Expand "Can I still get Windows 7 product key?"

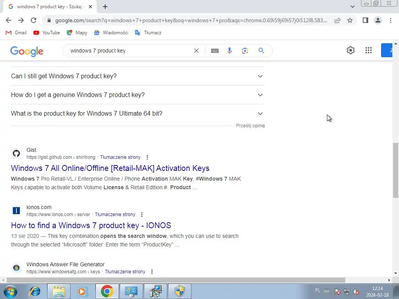click(138, 76)
